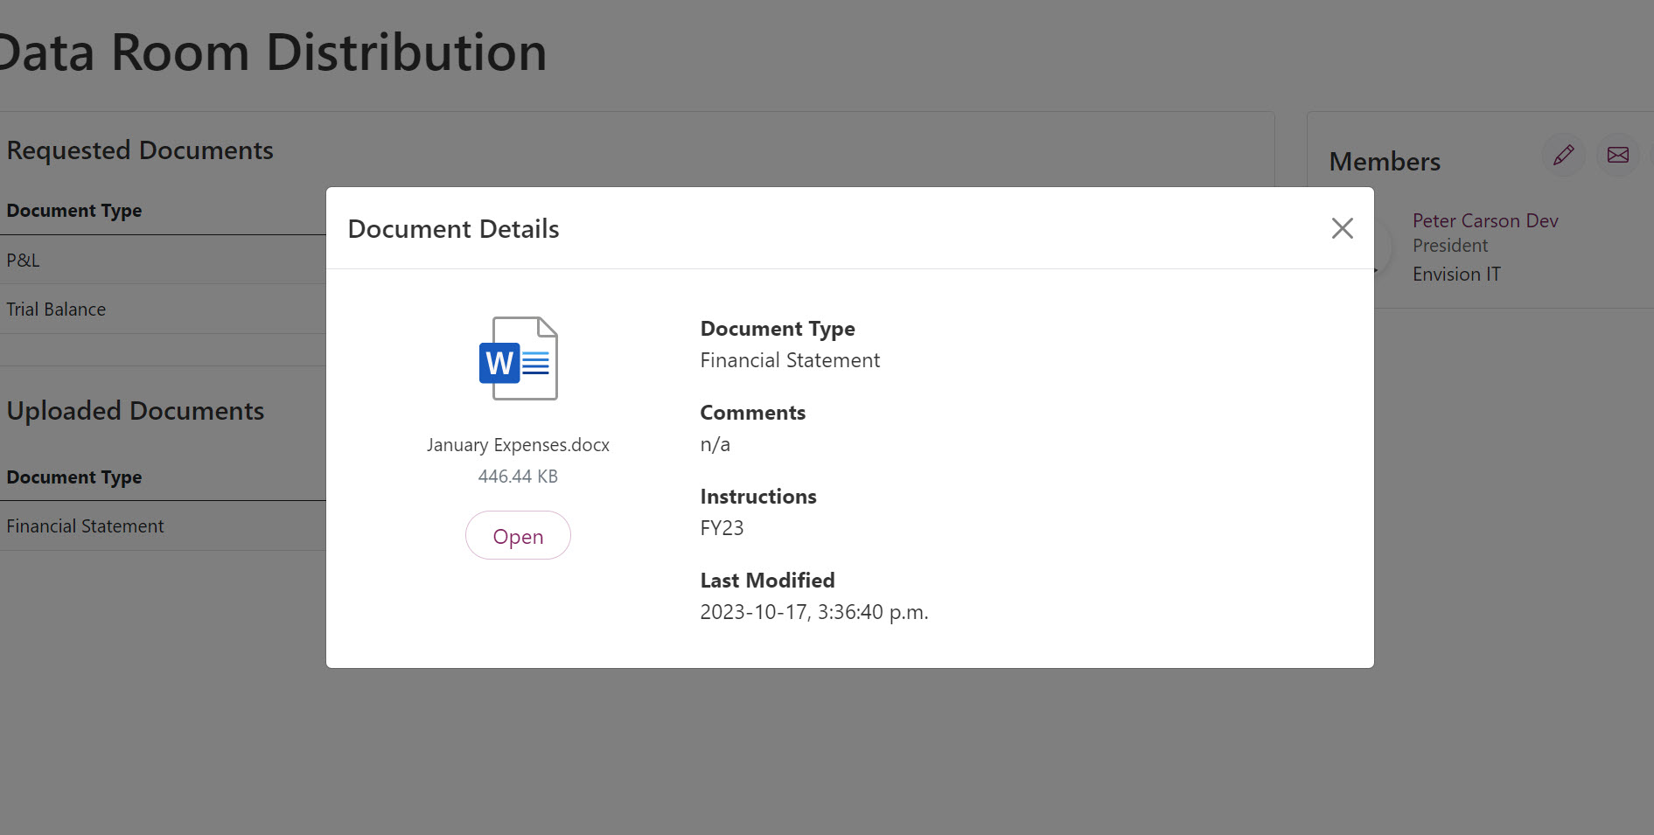1654x835 pixels.
Task: Click the file size label 446.44 KB
Action: click(517, 476)
